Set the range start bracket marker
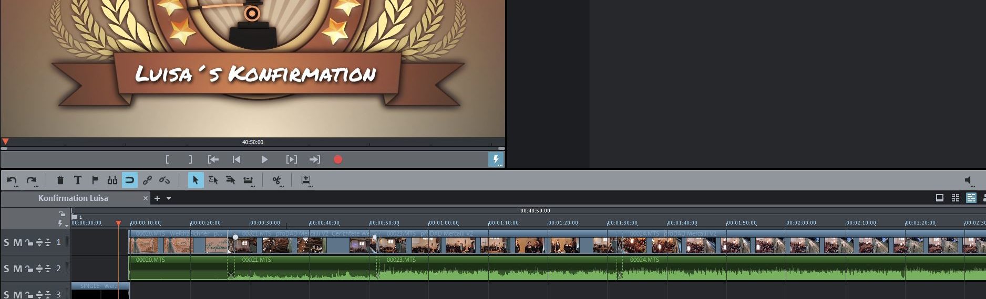This screenshot has width=986, height=299. [167, 159]
